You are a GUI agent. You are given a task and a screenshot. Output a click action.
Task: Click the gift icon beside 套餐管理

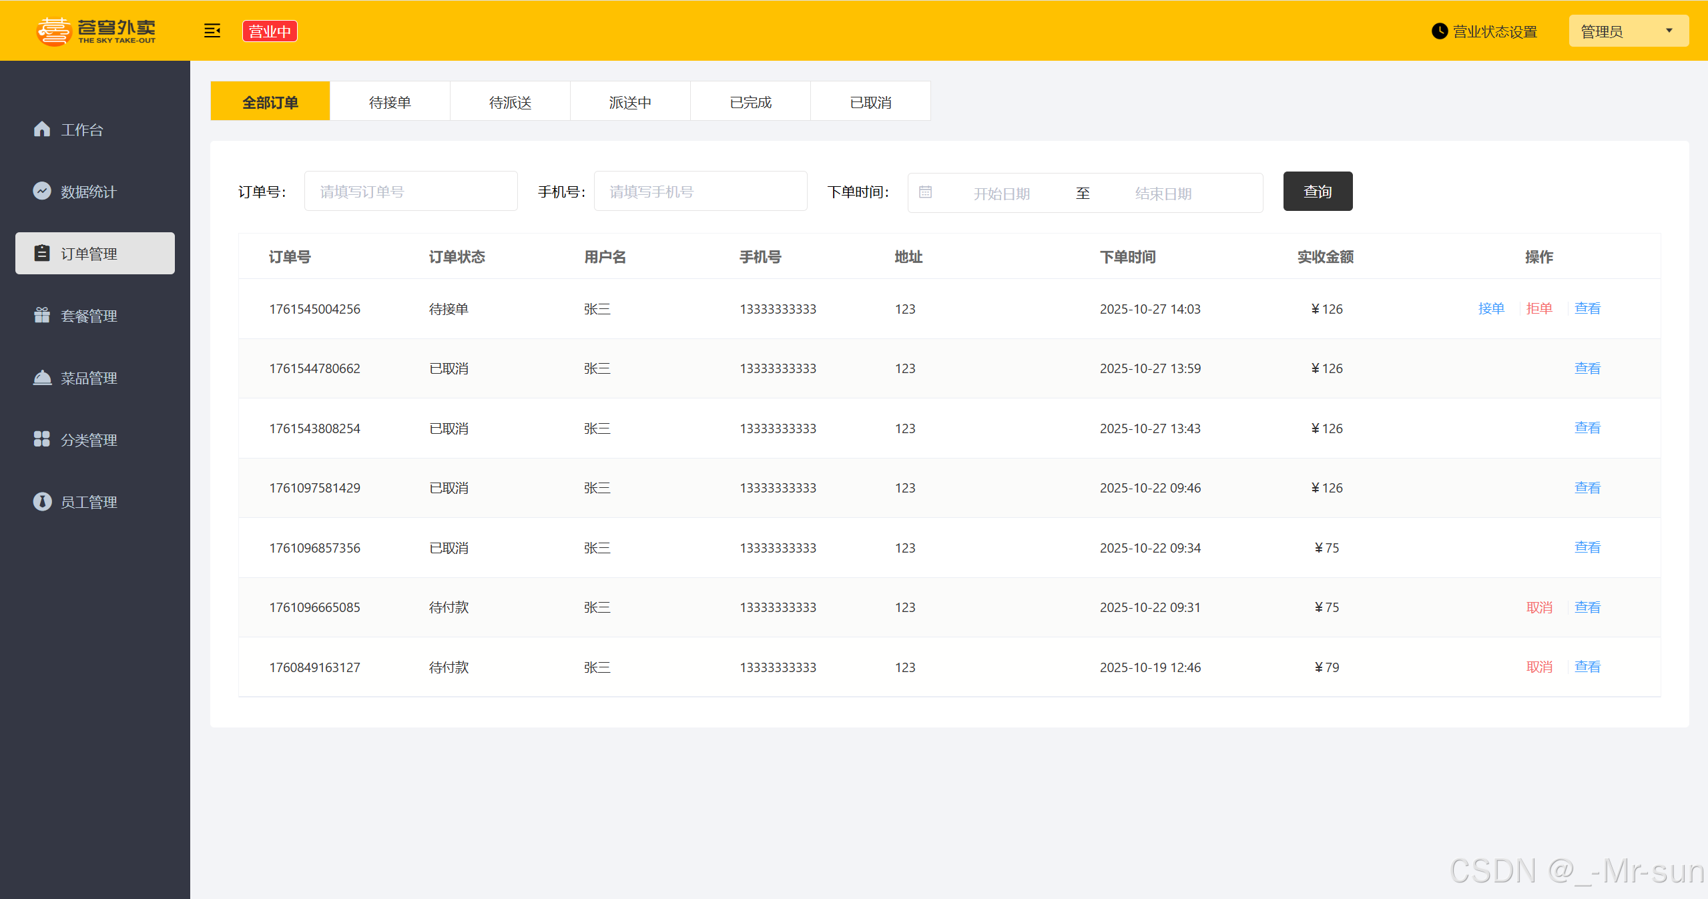42,315
